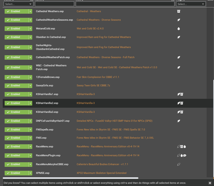Open the Flags filter Select dropdown
Image resolution: width=214 pixels, height=186 pixels.
click(191, 4)
